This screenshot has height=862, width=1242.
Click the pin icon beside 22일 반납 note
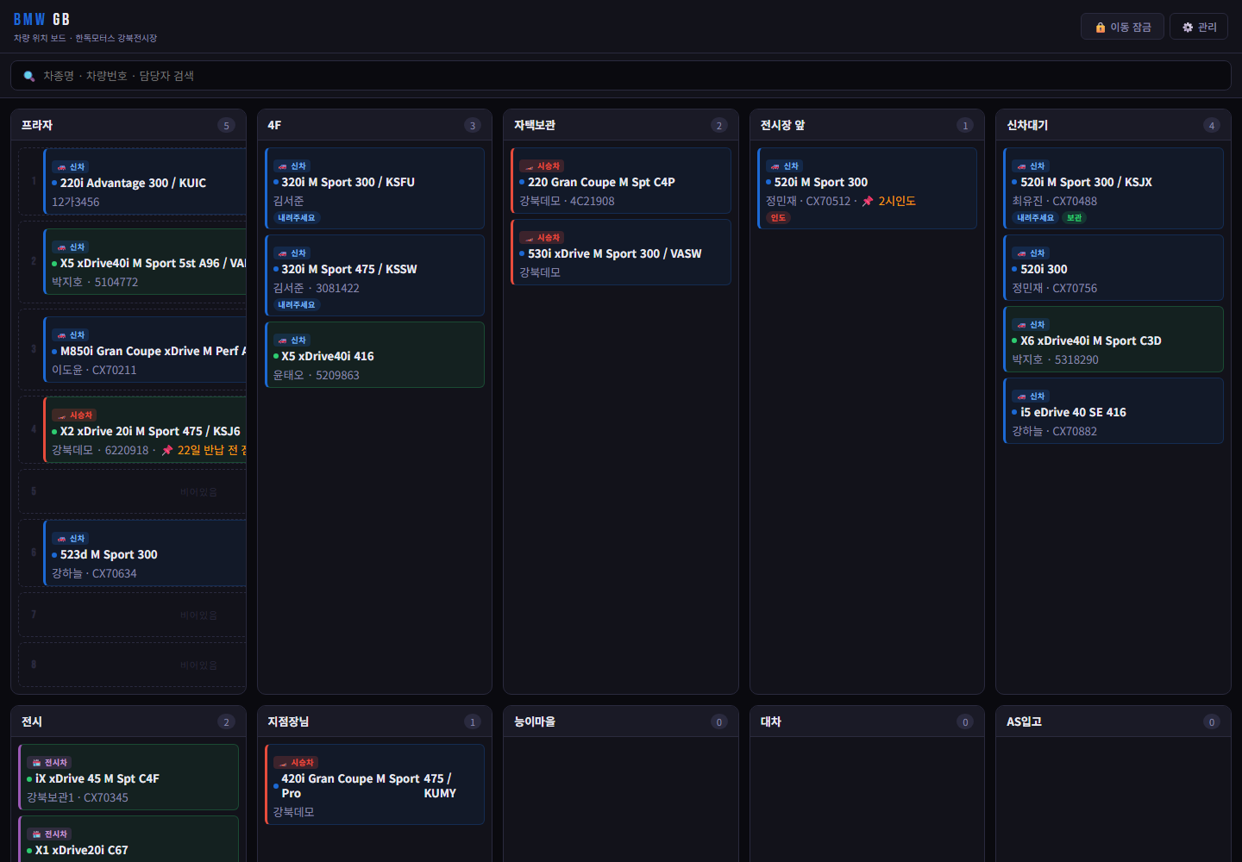tap(167, 450)
